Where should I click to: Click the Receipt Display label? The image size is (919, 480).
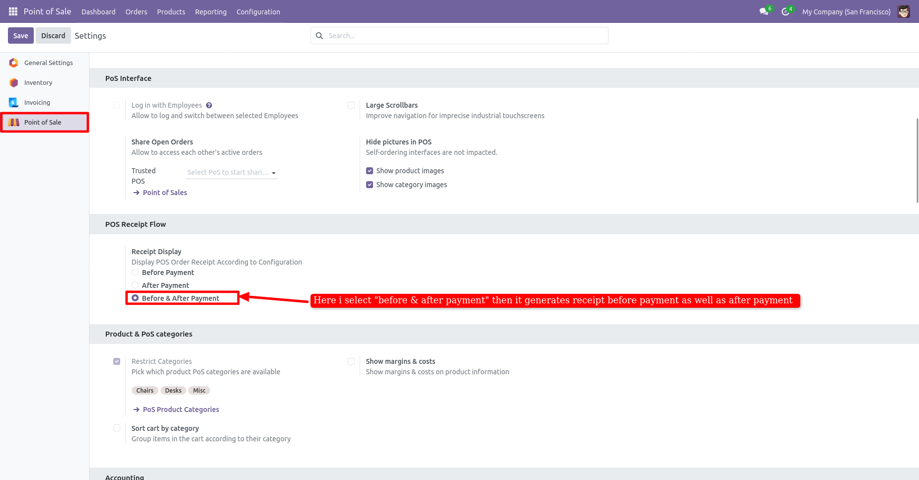[x=156, y=252]
